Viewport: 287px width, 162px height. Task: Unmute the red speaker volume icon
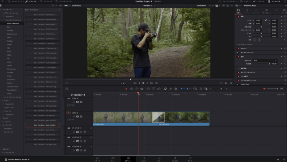[x=264, y=89]
